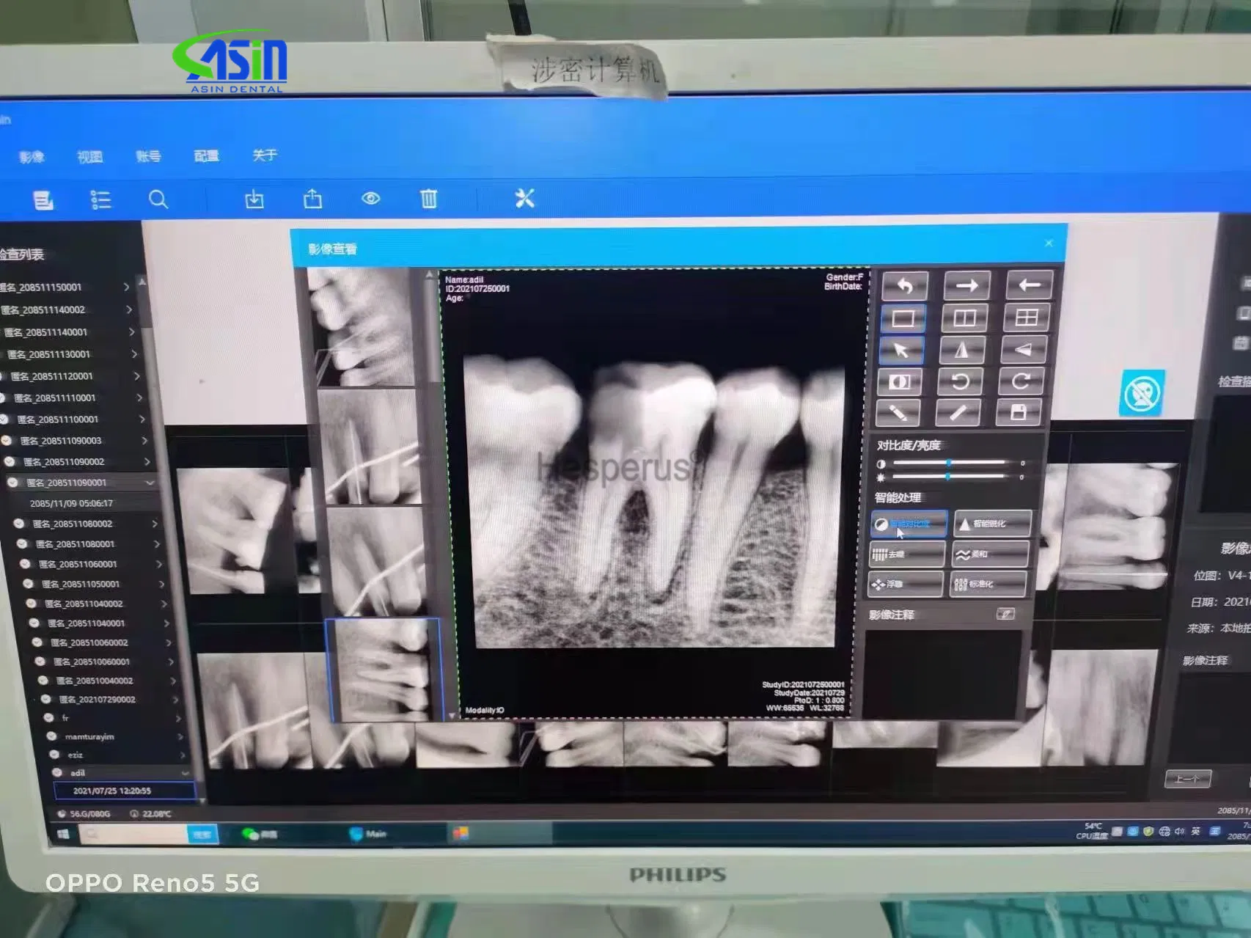The height and width of the screenshot is (938, 1251).
Task: Click the pencil annotation icon in viewer
Action: 898,412
